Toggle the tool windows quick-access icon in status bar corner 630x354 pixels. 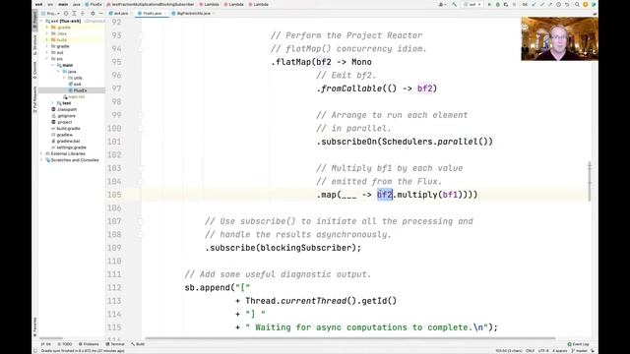(x=35, y=351)
